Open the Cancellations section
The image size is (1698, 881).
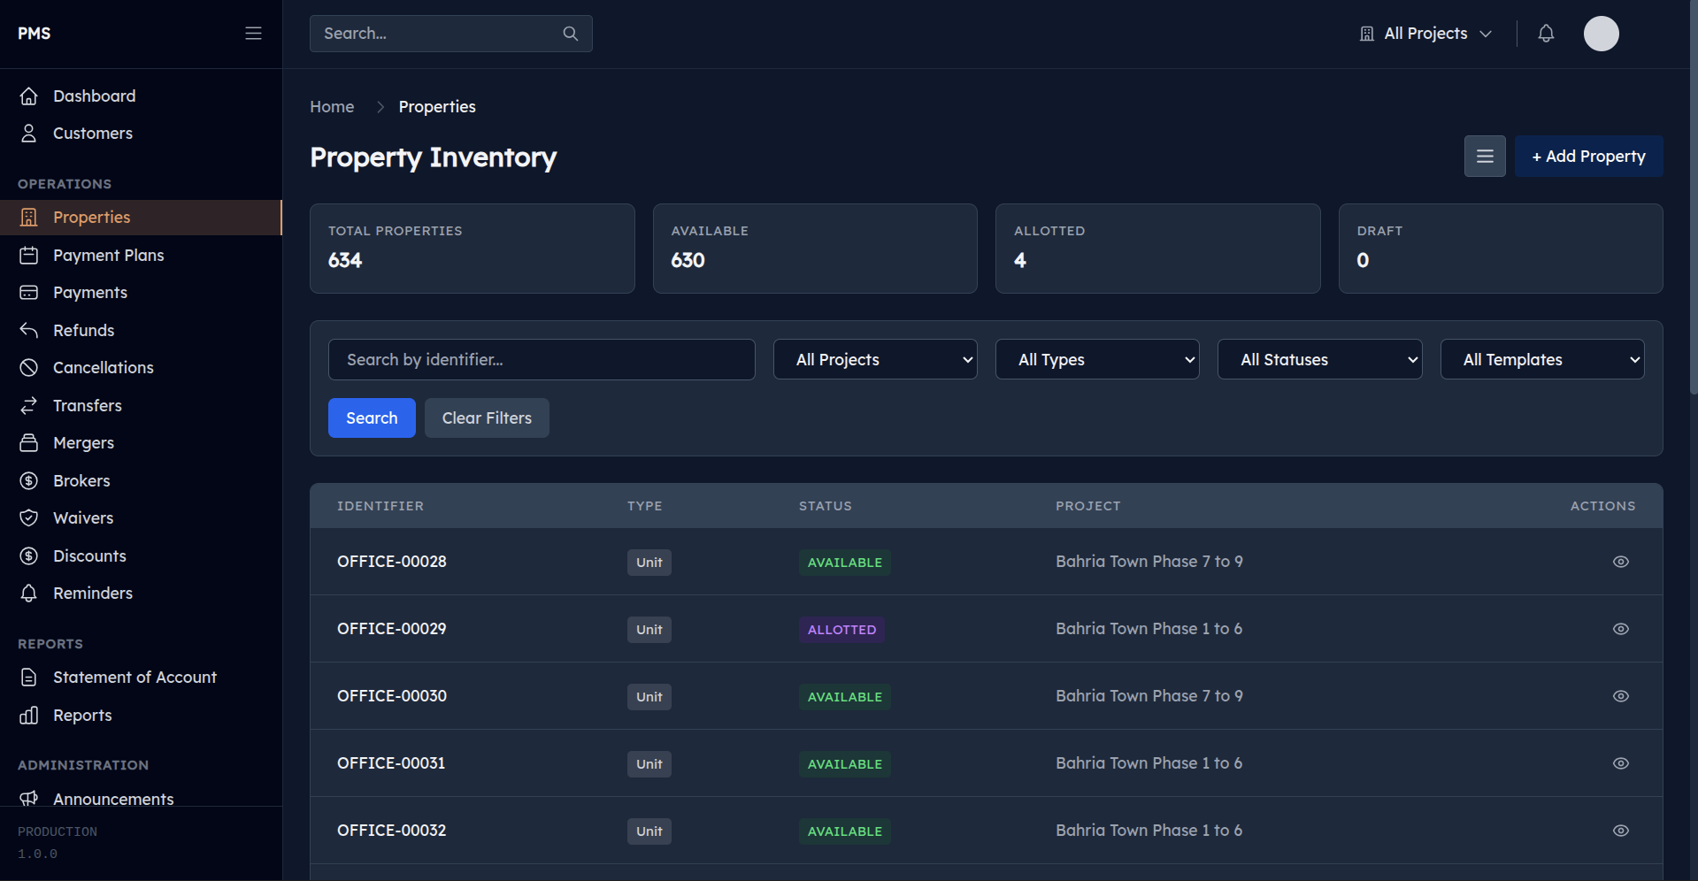104,367
